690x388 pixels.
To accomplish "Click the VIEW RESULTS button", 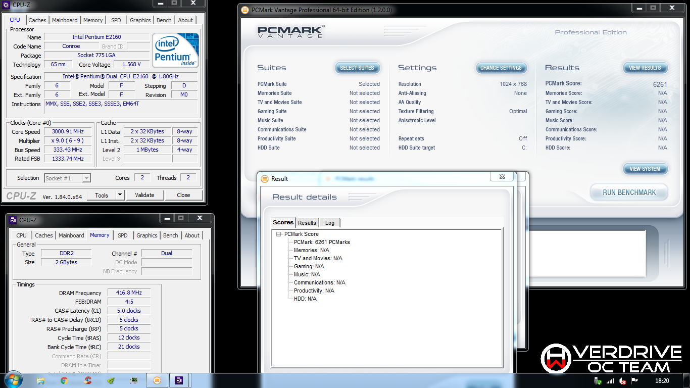I will (645, 68).
